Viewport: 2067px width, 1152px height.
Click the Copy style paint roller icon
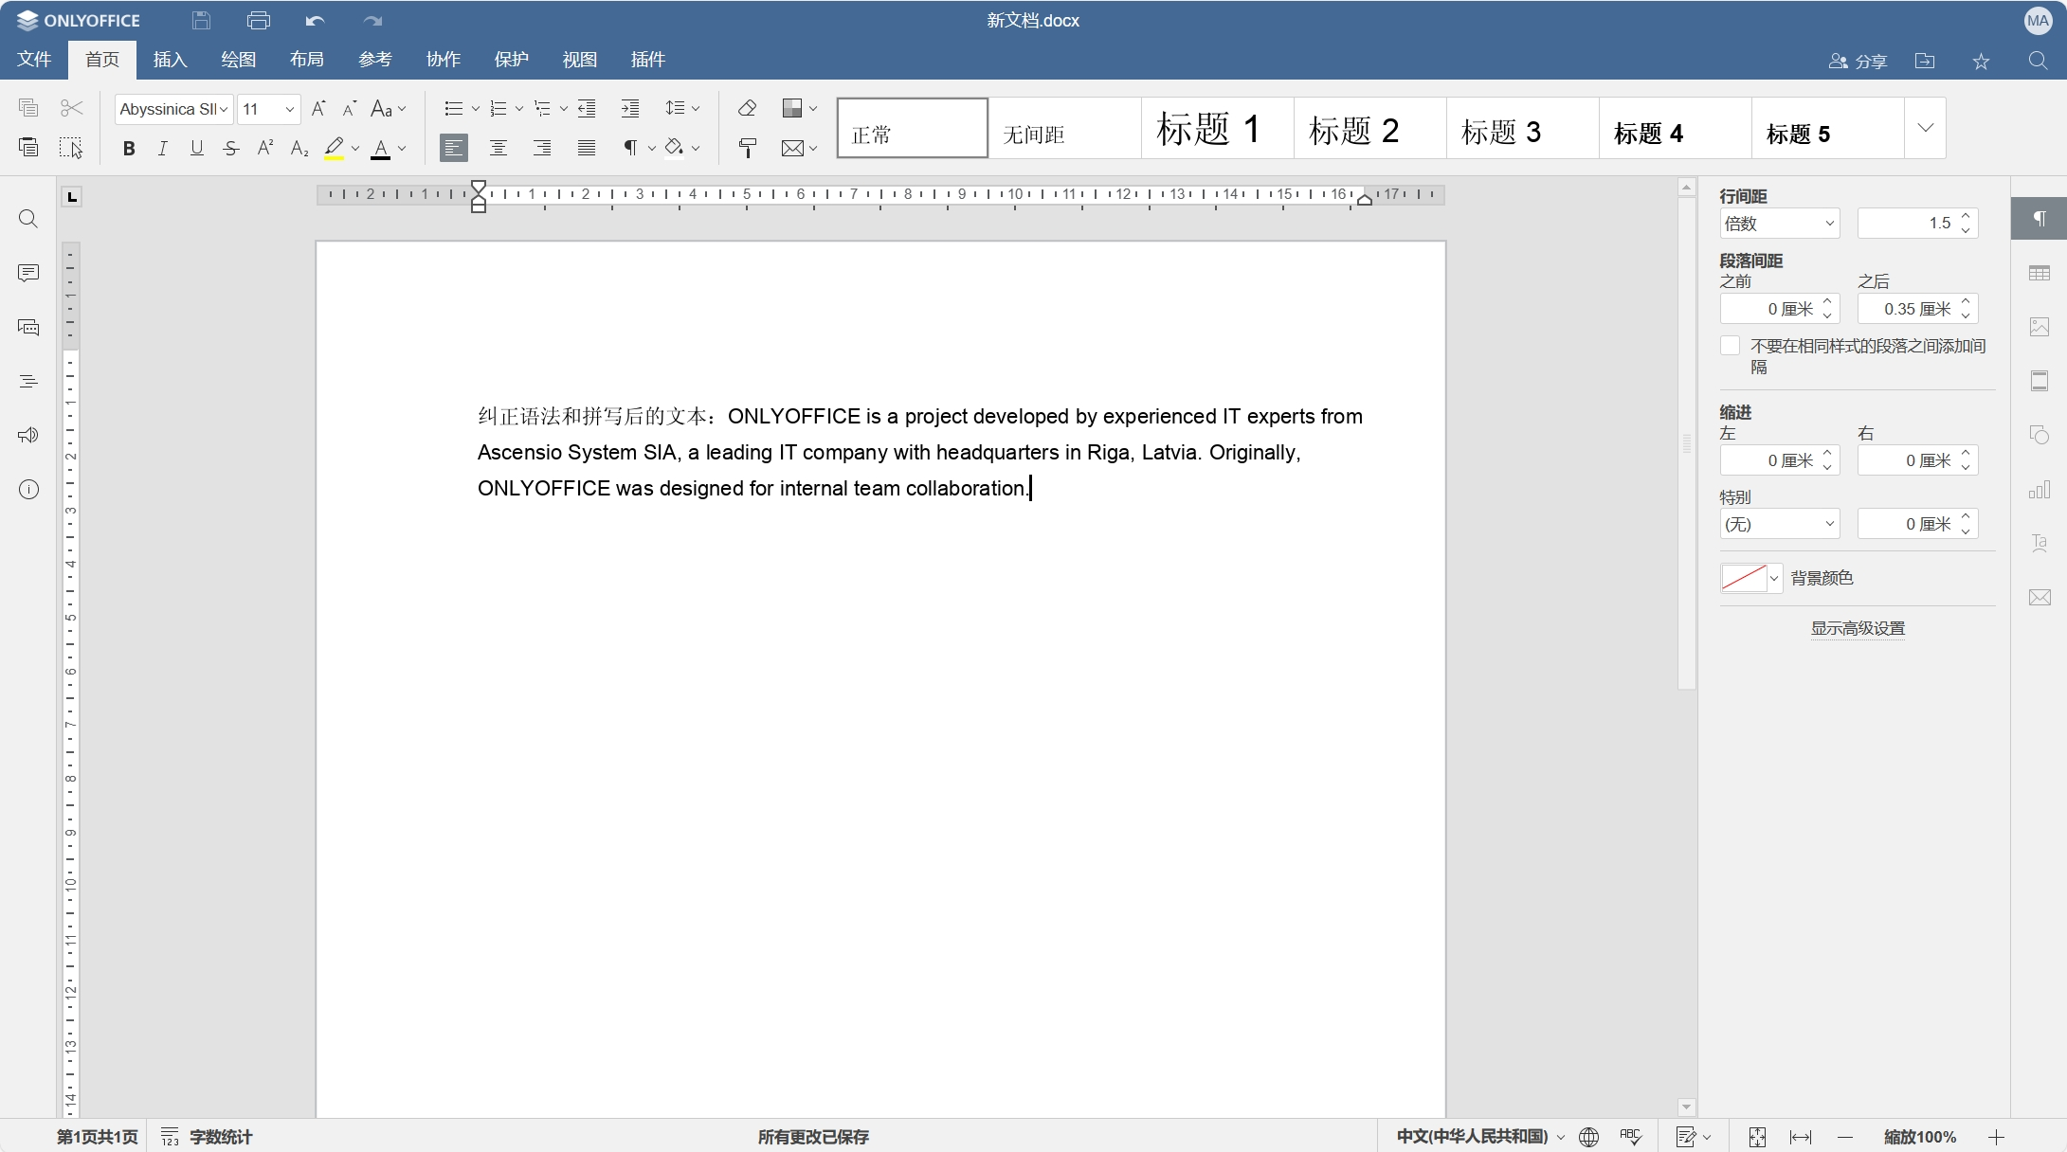747,148
